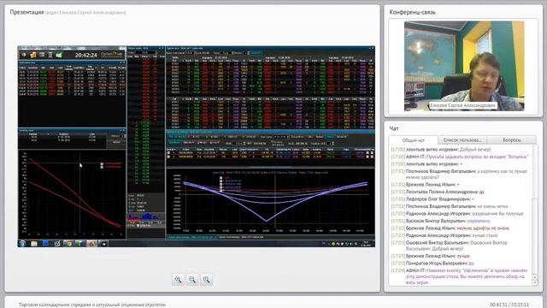
Task: Toggle checkbox of first strategy position row
Action: [169, 152]
